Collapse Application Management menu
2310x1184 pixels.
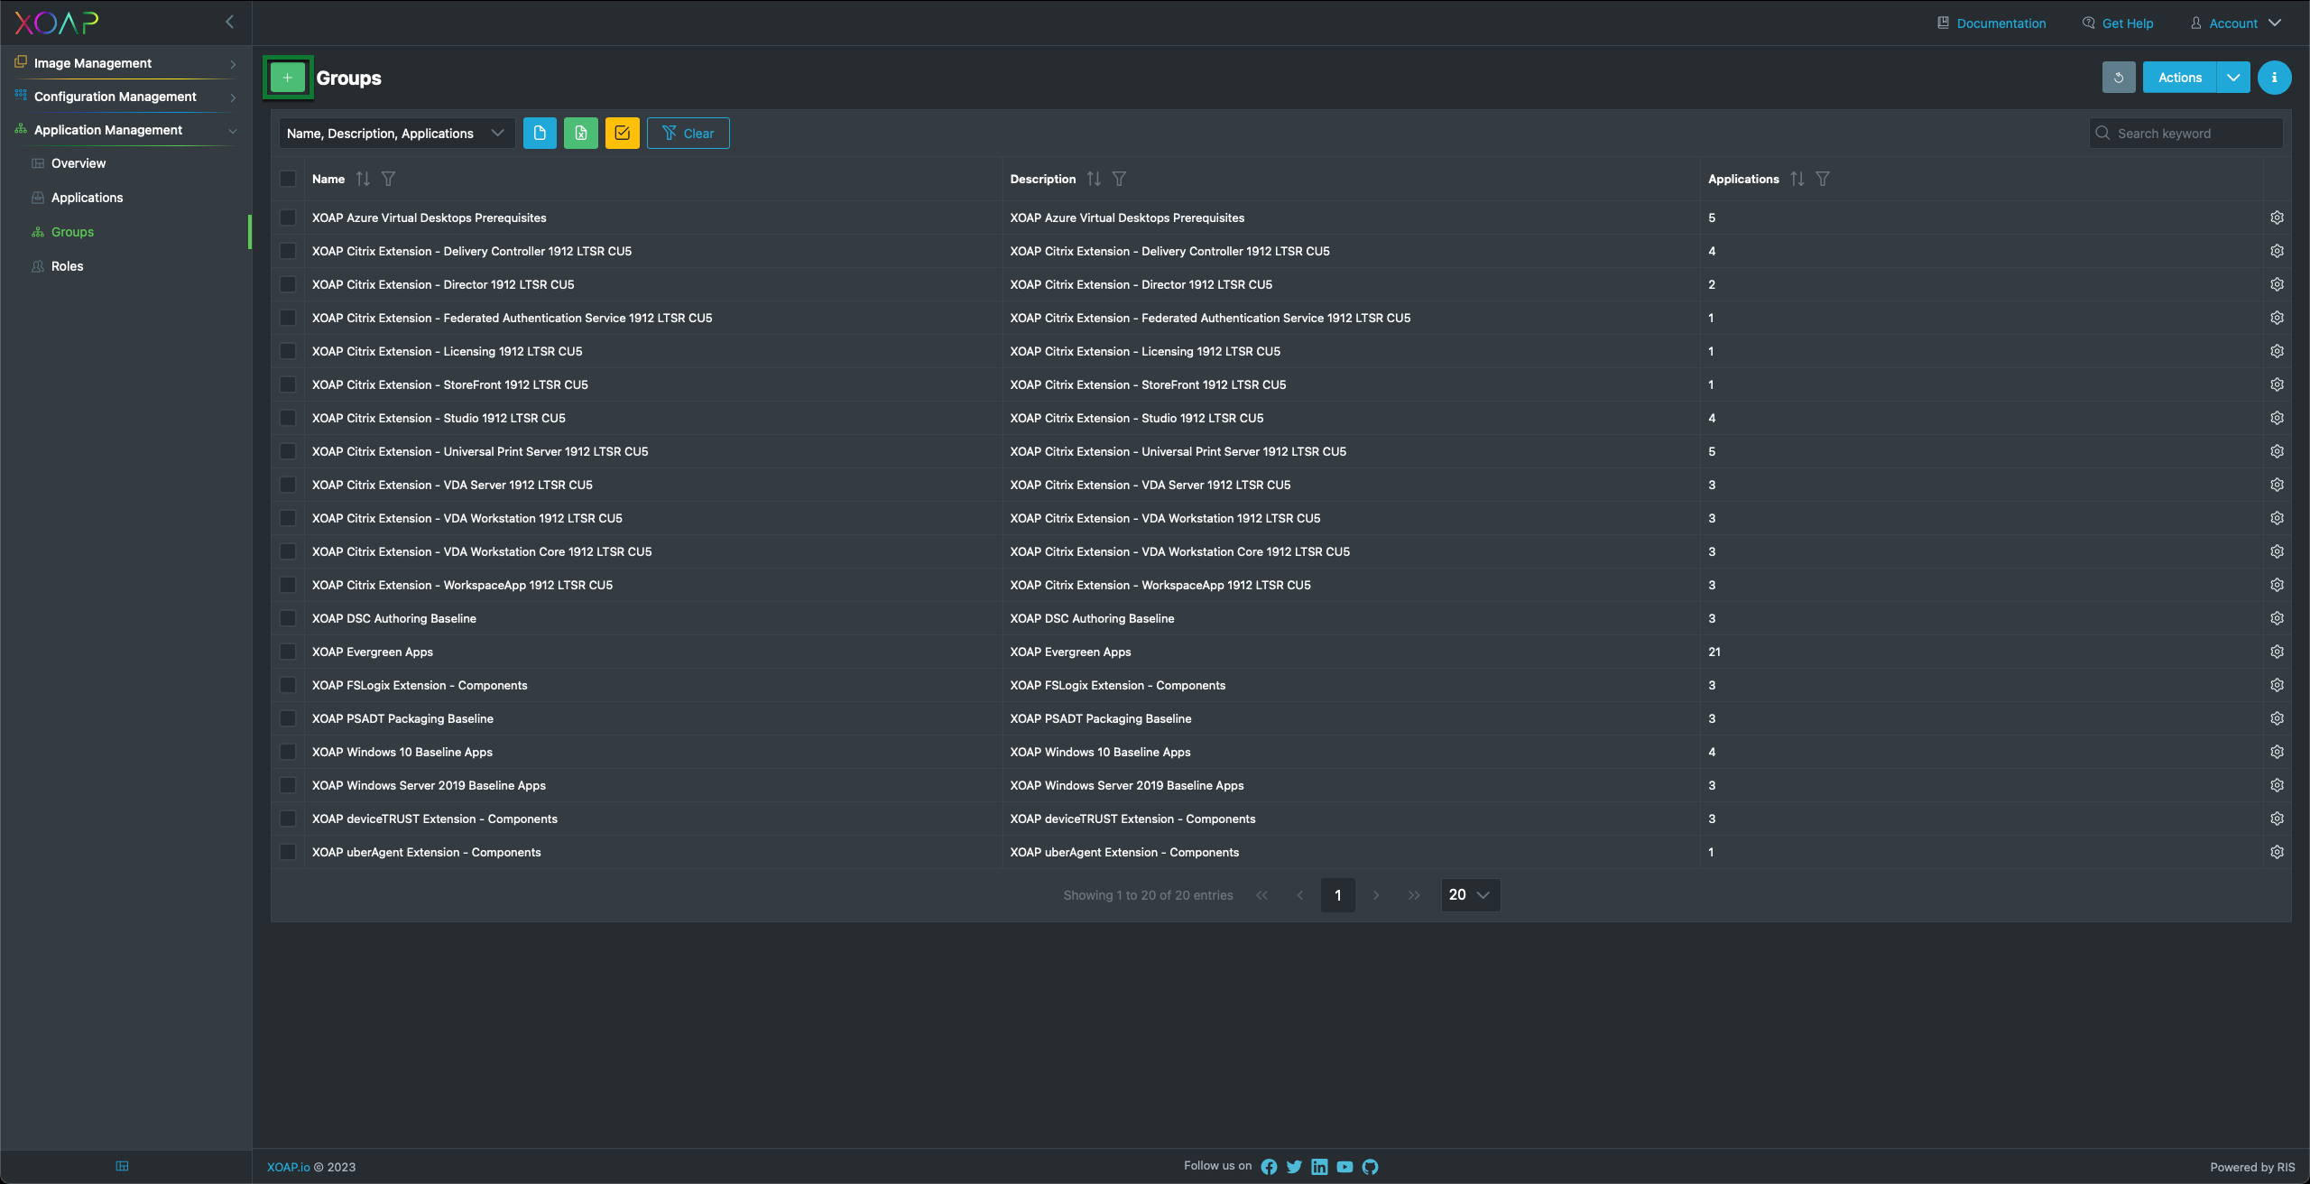click(x=125, y=130)
